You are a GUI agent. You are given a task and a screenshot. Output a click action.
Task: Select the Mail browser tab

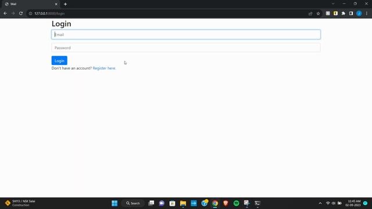[x=31, y=4]
